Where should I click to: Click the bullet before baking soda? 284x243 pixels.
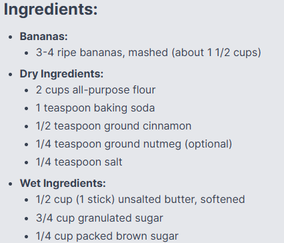(x=27, y=109)
